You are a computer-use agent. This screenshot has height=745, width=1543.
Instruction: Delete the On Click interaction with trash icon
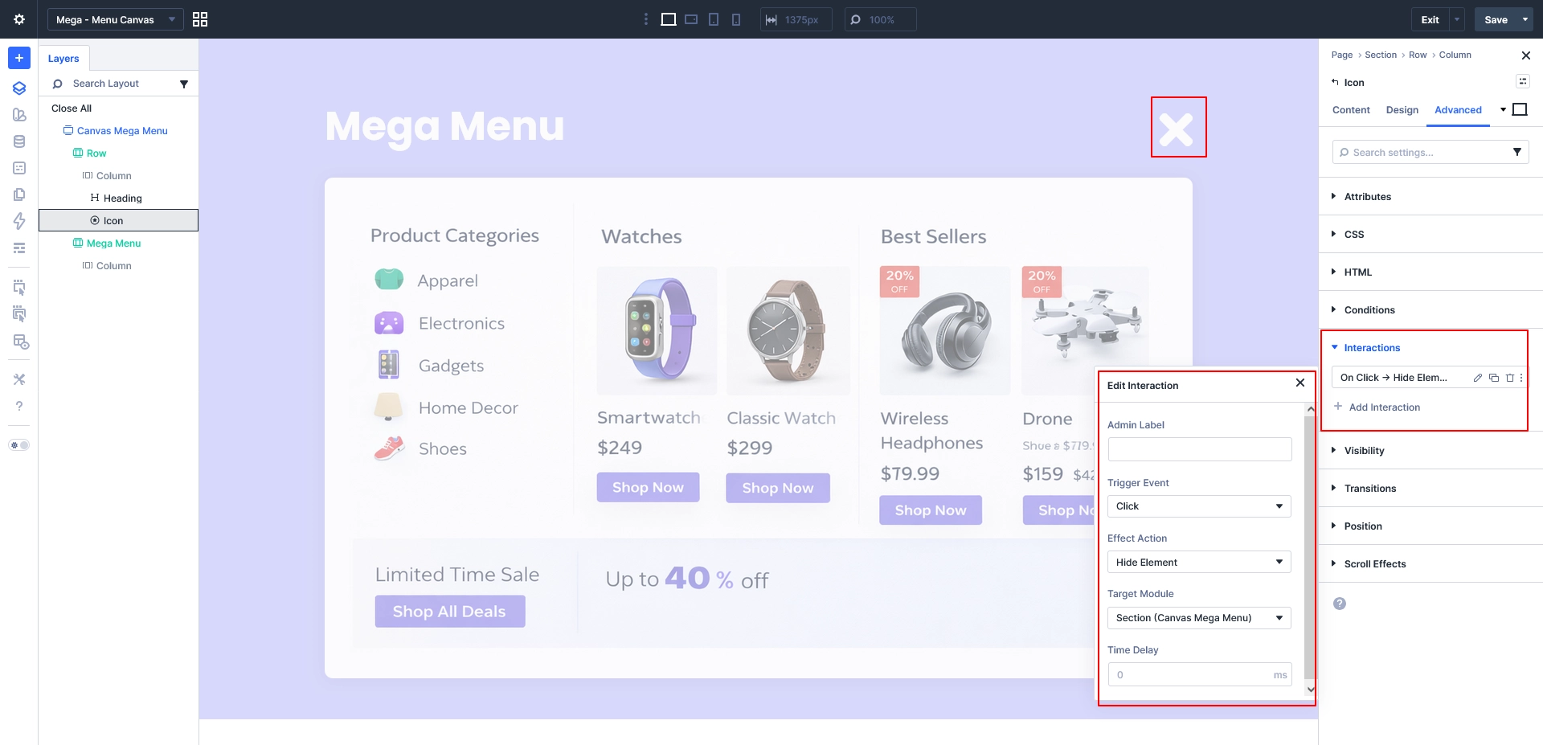1509,378
